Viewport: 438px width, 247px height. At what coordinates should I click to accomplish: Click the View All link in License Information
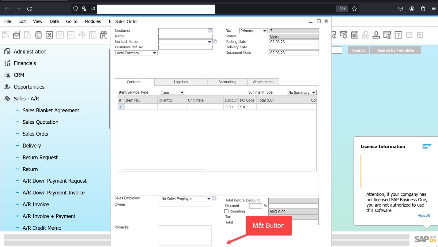424,215
